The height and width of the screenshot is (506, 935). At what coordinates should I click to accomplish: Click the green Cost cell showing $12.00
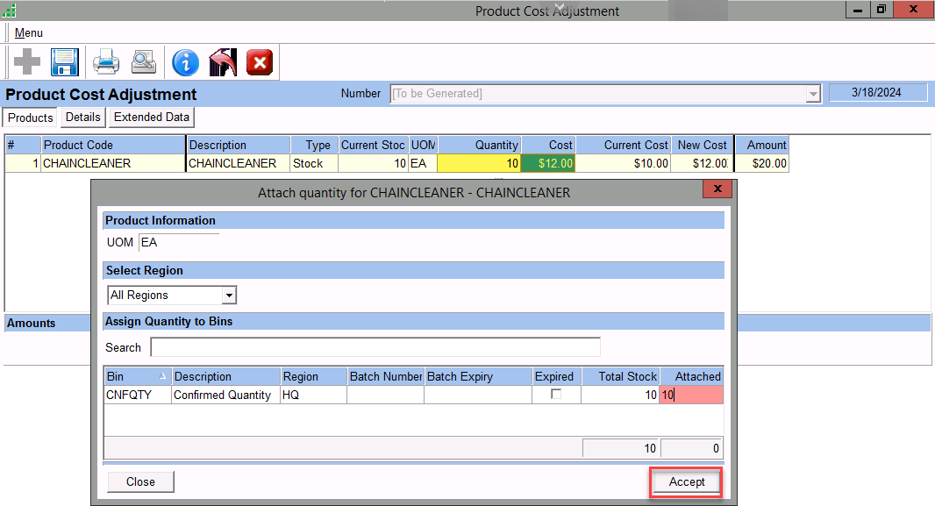(548, 163)
